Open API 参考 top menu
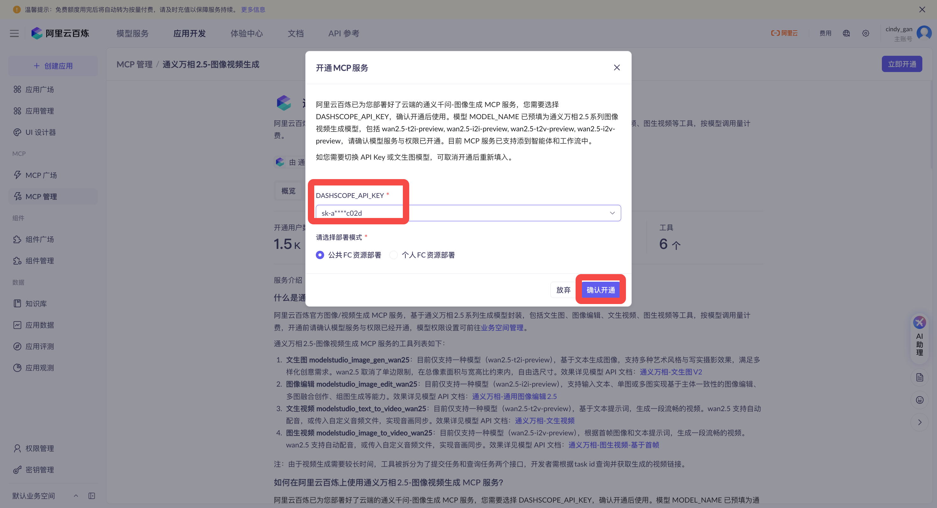The image size is (937, 508). point(343,33)
